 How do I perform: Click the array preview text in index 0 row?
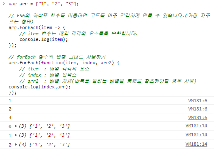click(x=44, y=126)
